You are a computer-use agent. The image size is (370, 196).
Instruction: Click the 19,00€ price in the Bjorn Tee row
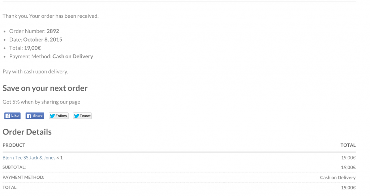point(348,158)
